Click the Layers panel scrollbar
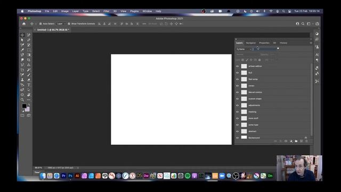Screen dimensions: 341x192 311,99
